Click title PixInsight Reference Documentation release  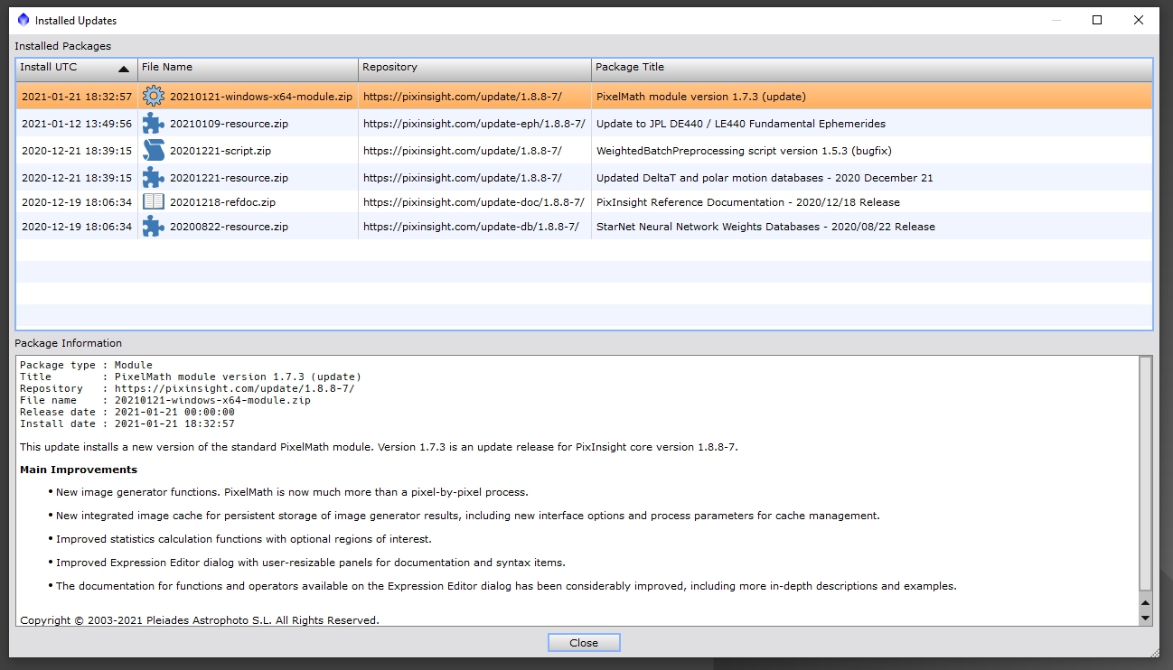point(748,202)
